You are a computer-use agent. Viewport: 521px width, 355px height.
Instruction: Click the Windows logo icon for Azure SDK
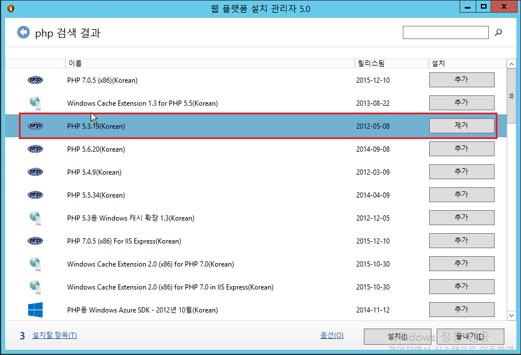point(35,310)
